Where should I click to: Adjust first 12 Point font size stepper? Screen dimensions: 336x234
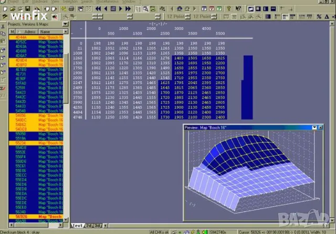[x=187, y=16]
